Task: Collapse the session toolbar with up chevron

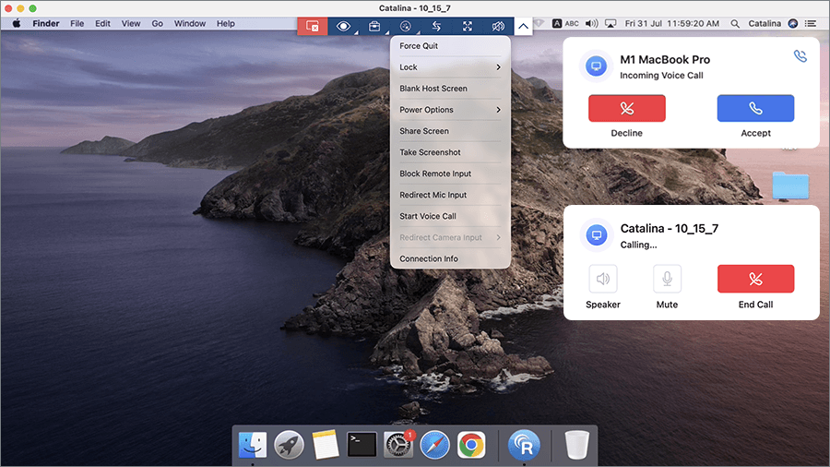Action: coord(523,26)
